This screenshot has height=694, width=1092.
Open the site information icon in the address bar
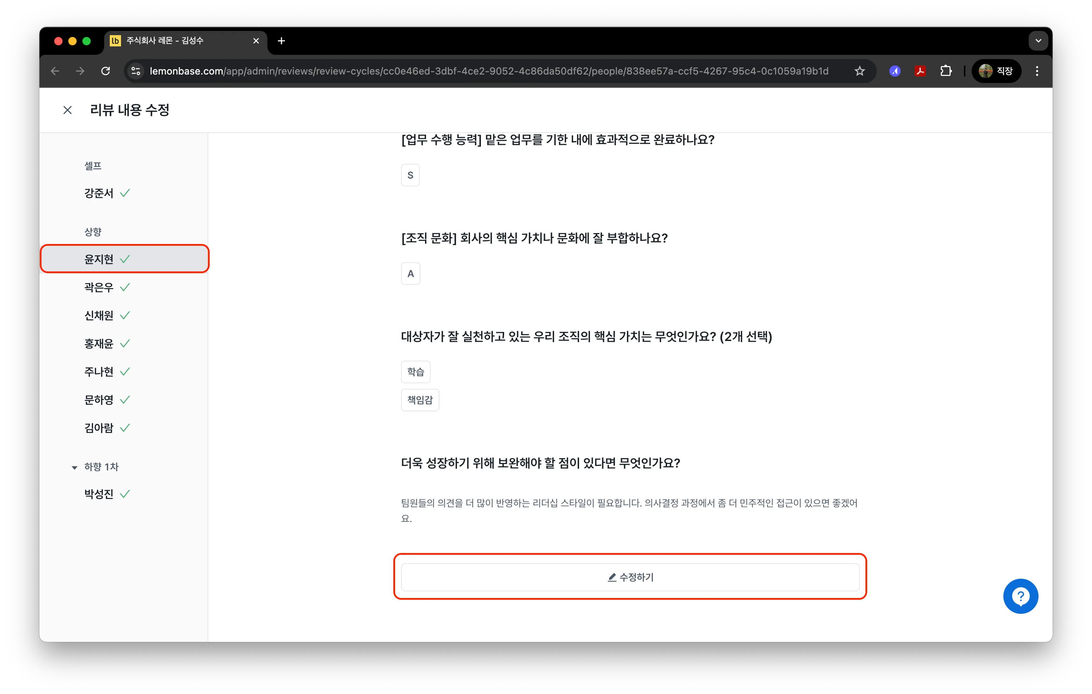coord(135,71)
